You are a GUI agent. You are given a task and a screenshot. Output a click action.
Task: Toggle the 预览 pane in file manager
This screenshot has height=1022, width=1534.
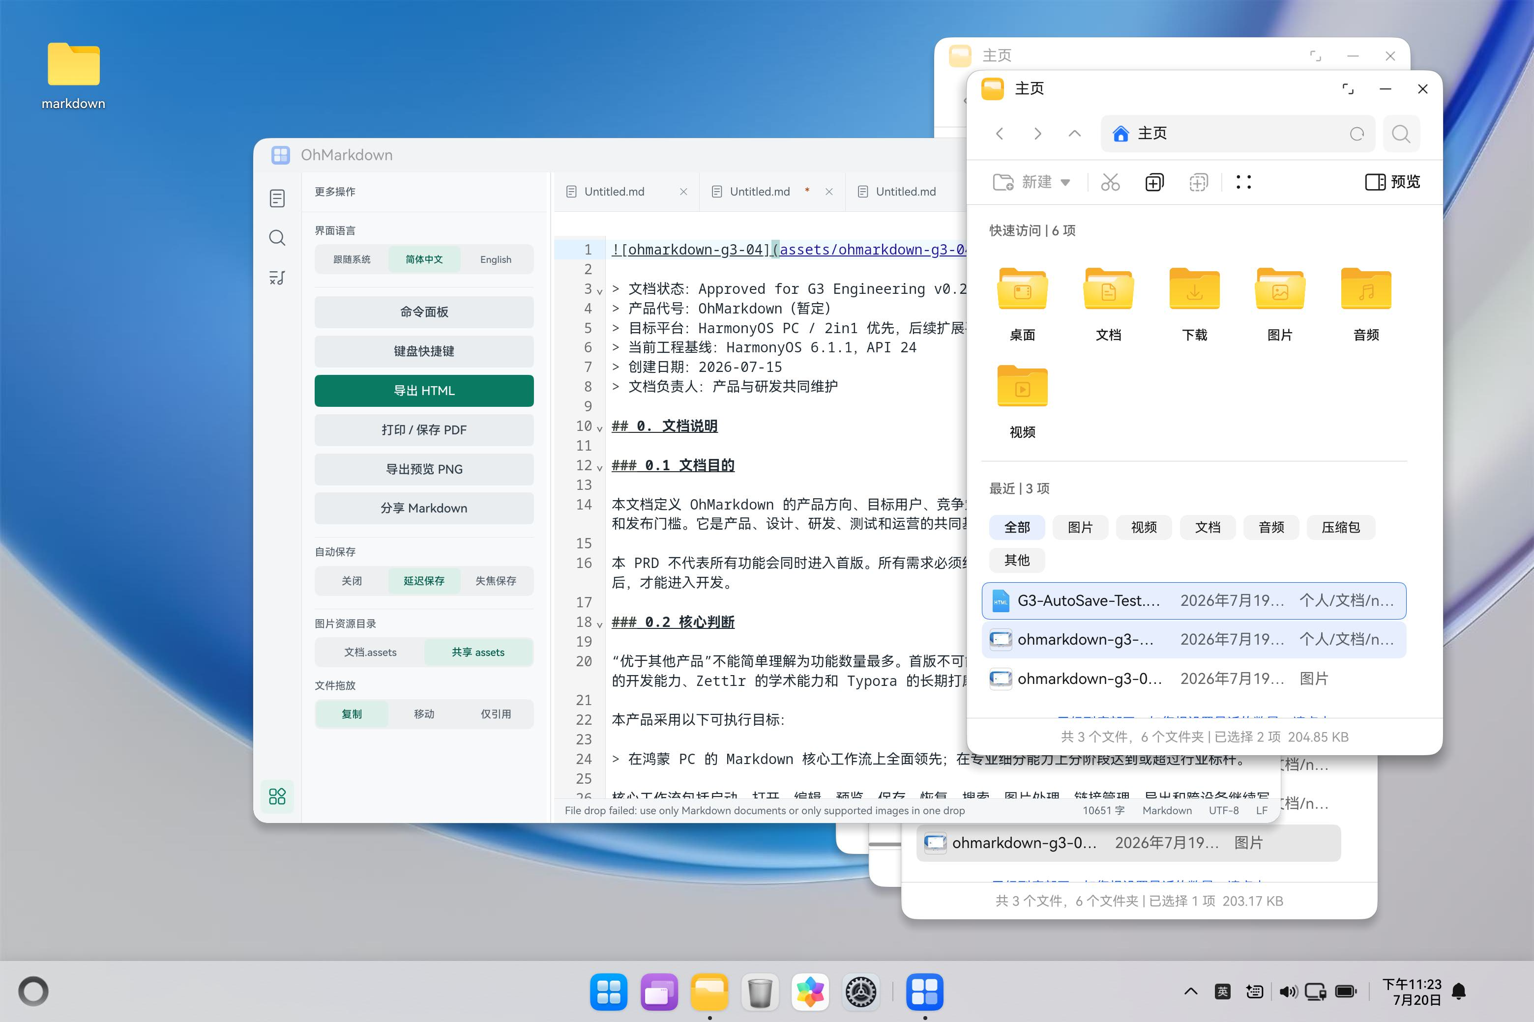1392,182
